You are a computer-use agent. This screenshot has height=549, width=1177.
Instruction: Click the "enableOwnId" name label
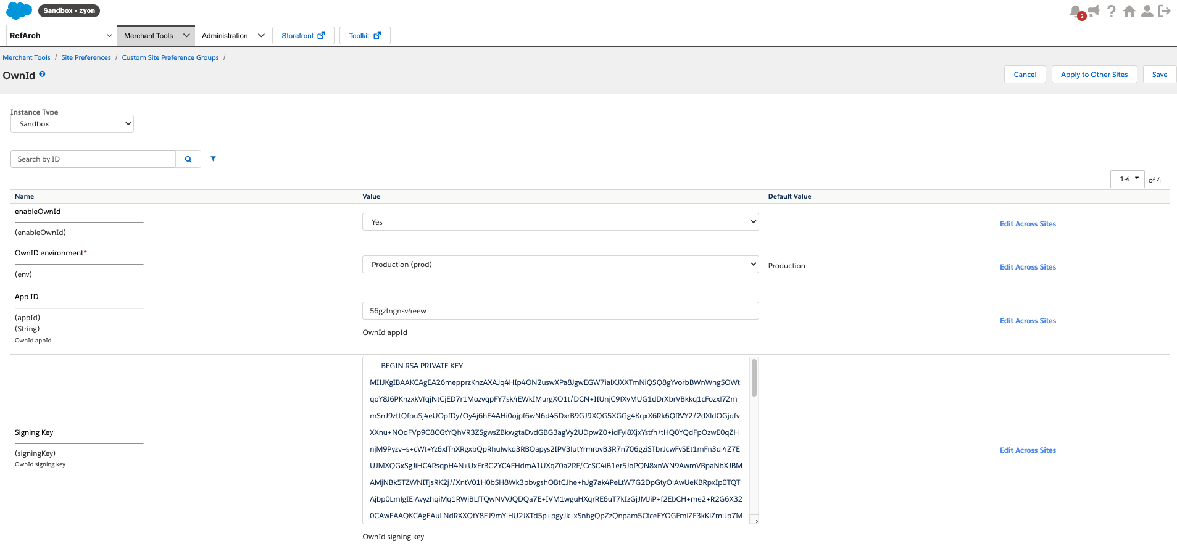tap(38, 212)
